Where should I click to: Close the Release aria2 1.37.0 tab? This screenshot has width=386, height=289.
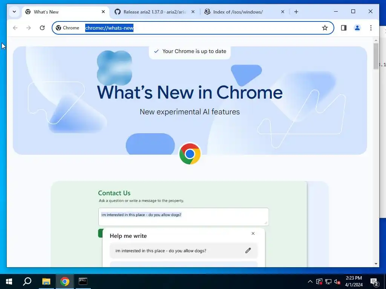(193, 12)
